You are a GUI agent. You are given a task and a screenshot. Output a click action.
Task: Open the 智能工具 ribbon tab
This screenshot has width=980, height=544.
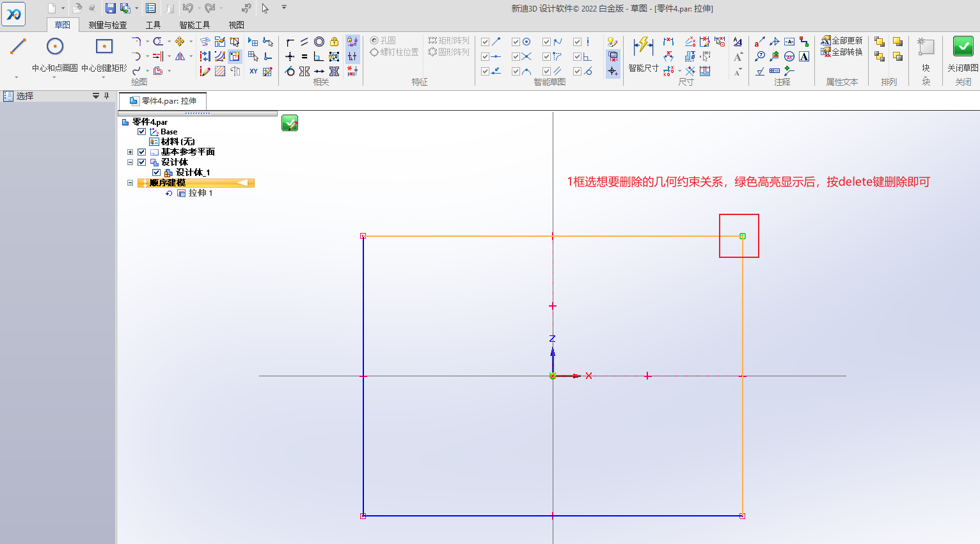194,25
